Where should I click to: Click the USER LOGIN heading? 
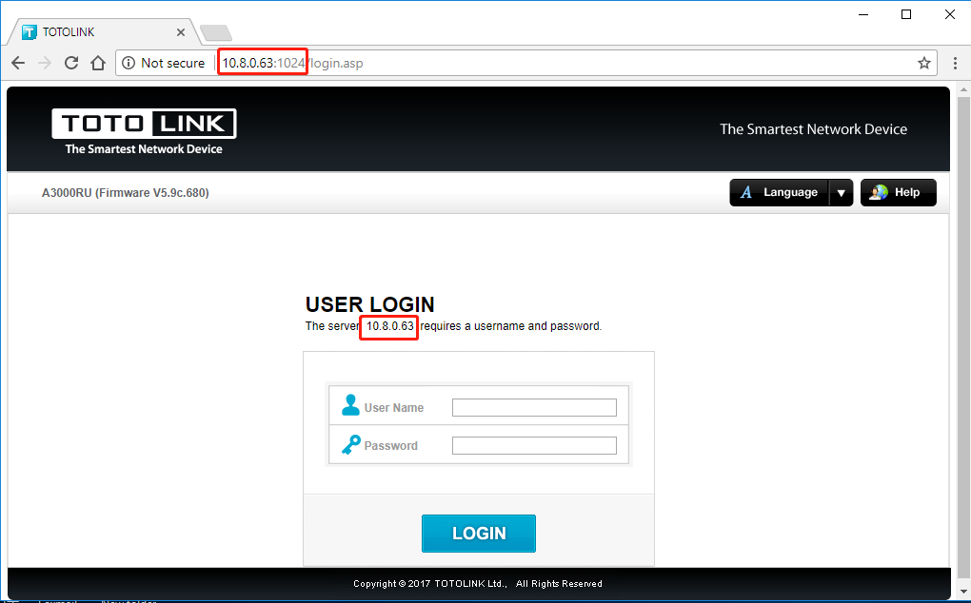pos(369,304)
